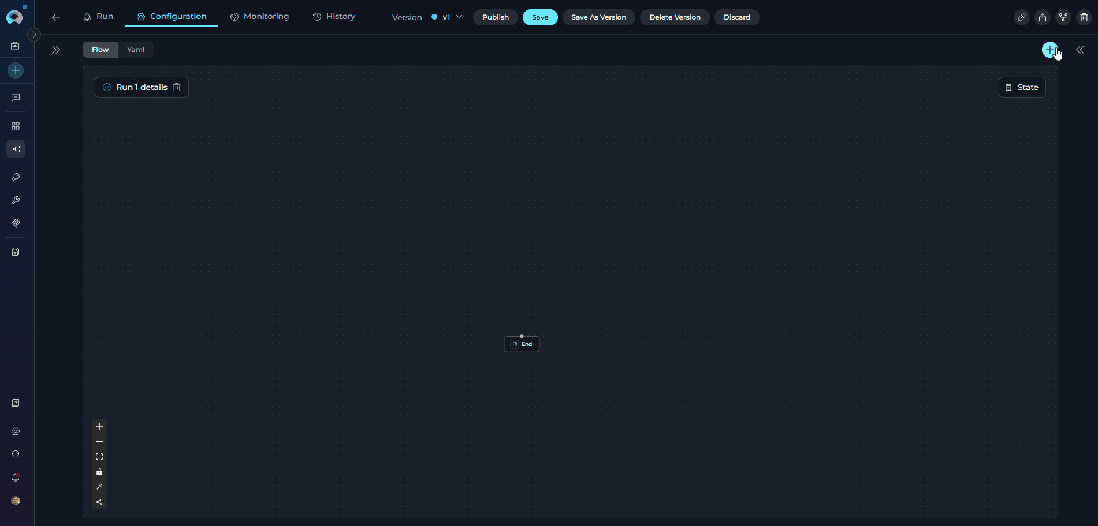Expand the left panel with double chevrons
Viewport: 1098px width, 526px height.
55,50
